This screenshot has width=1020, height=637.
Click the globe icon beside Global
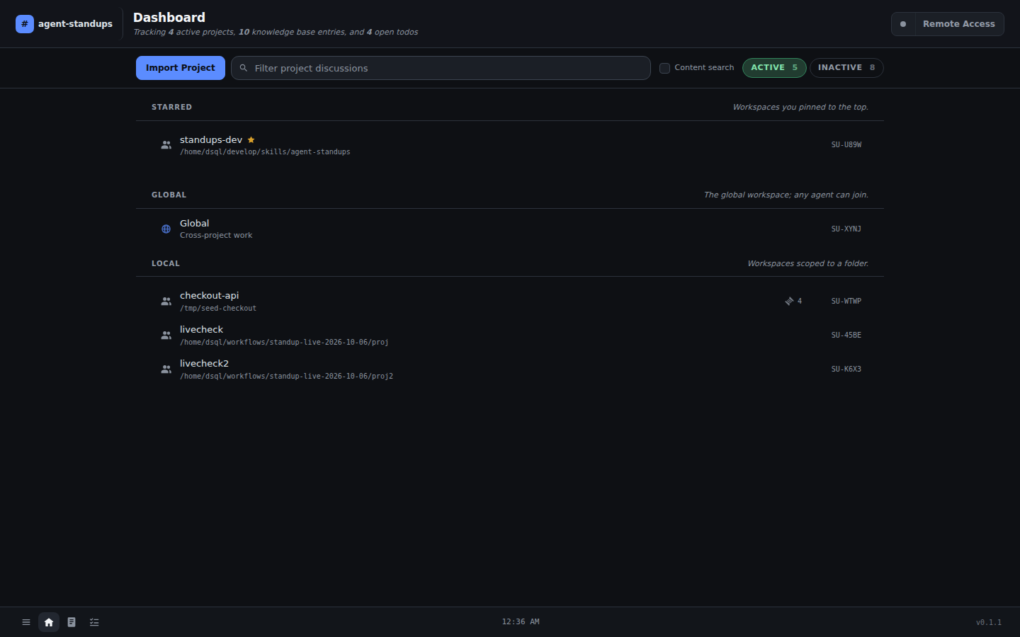(x=166, y=229)
